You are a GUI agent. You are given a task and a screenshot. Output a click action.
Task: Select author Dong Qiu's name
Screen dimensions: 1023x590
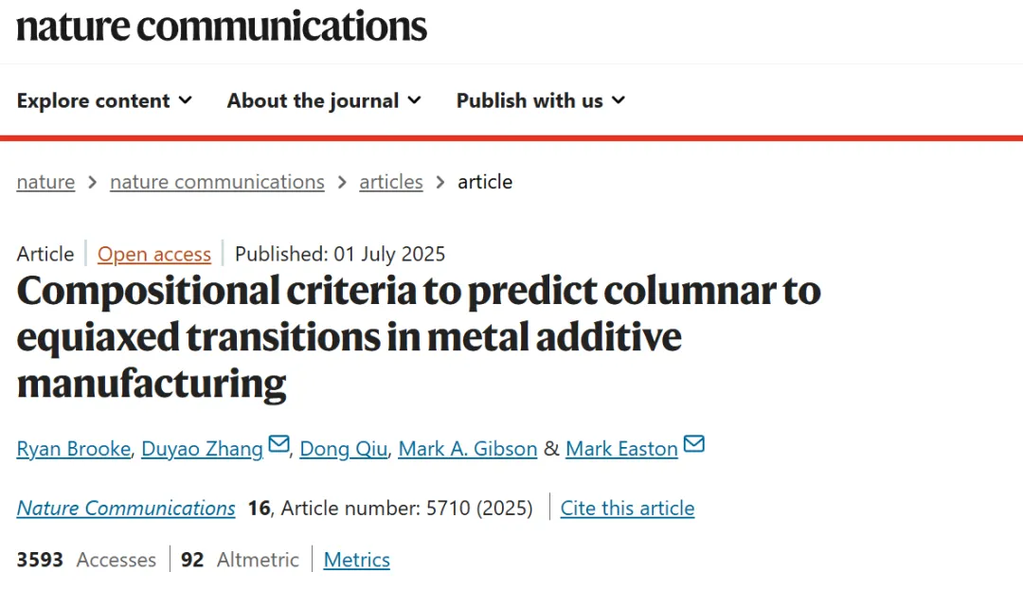point(344,449)
